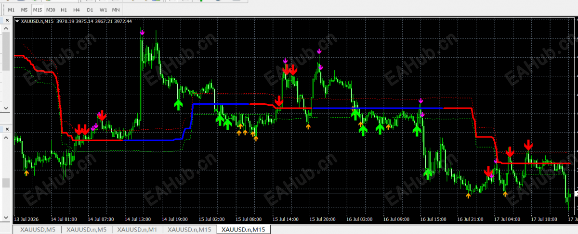The height and width of the screenshot is (234, 578).
Task: Click upper left panel scroll-down arrow
Action: (x=6, y=109)
